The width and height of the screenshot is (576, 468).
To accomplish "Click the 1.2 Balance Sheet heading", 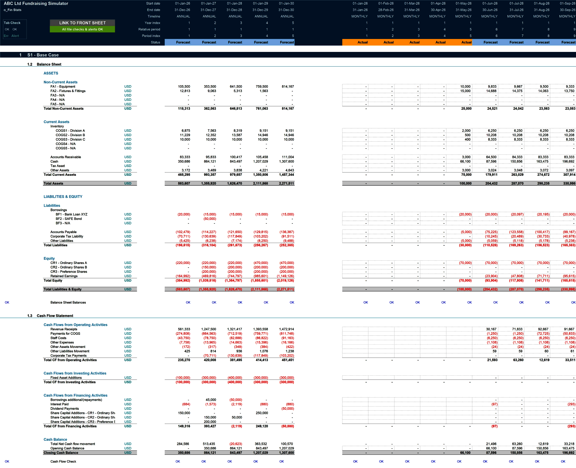I will point(49,64).
